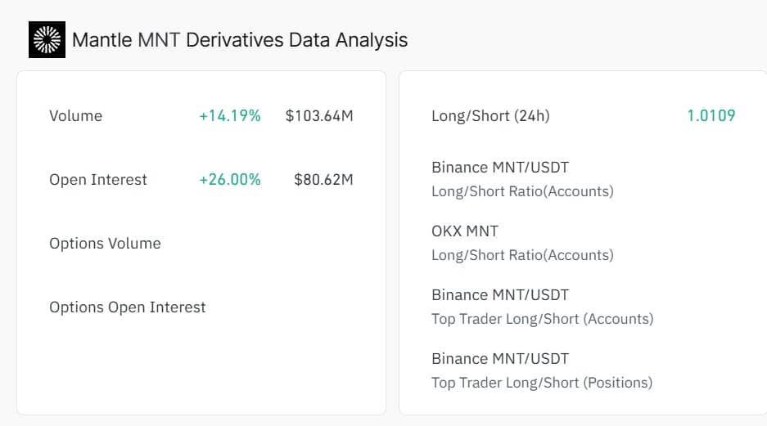The height and width of the screenshot is (426, 767).
Task: Click the Long/Short (24h) label
Action: (x=490, y=116)
